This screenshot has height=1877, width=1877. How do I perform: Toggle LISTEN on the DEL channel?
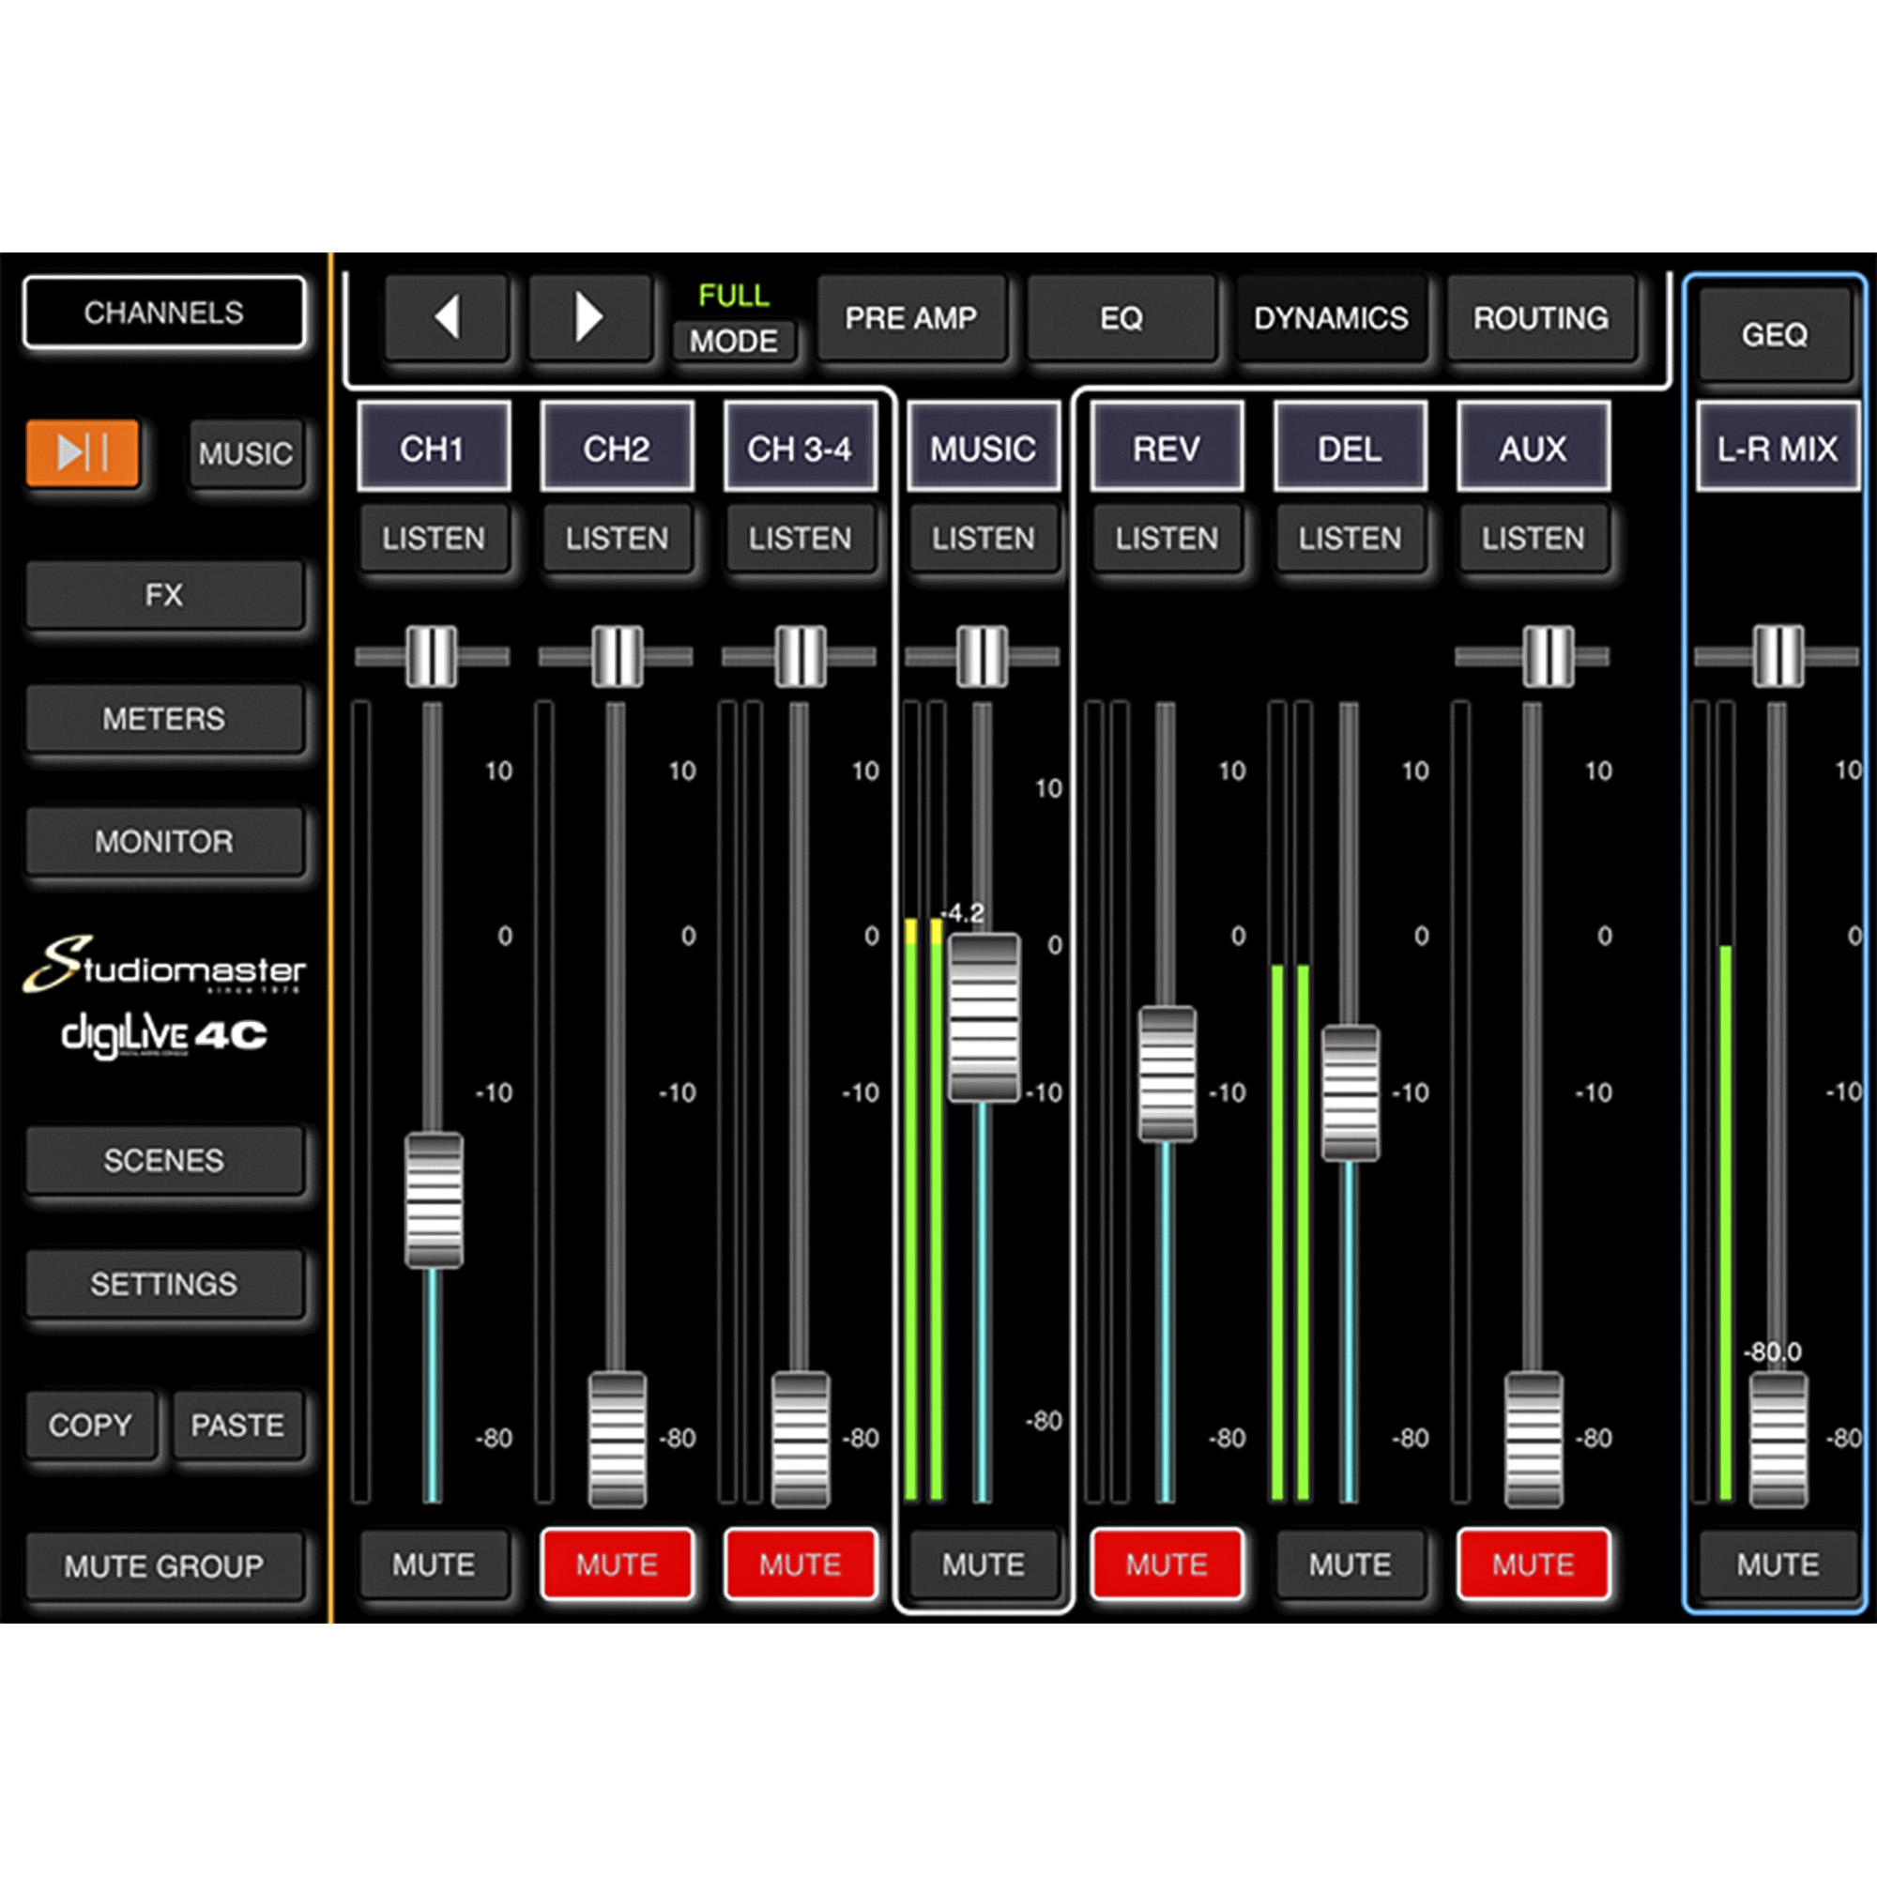point(1350,537)
